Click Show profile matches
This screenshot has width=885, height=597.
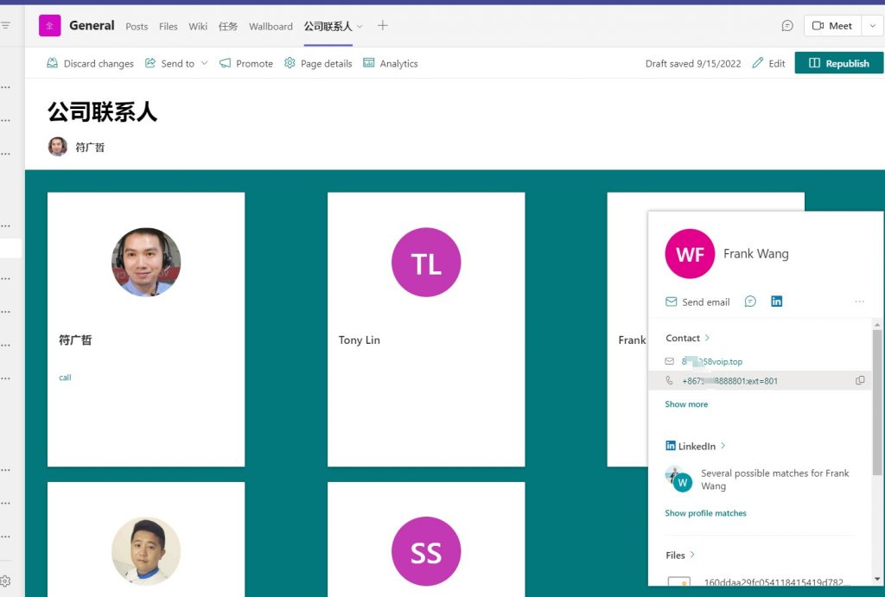705,513
